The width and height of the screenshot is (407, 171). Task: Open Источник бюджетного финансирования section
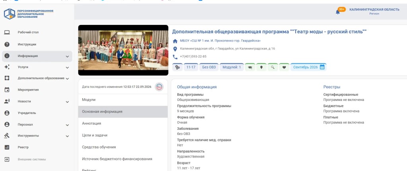coord(123,159)
